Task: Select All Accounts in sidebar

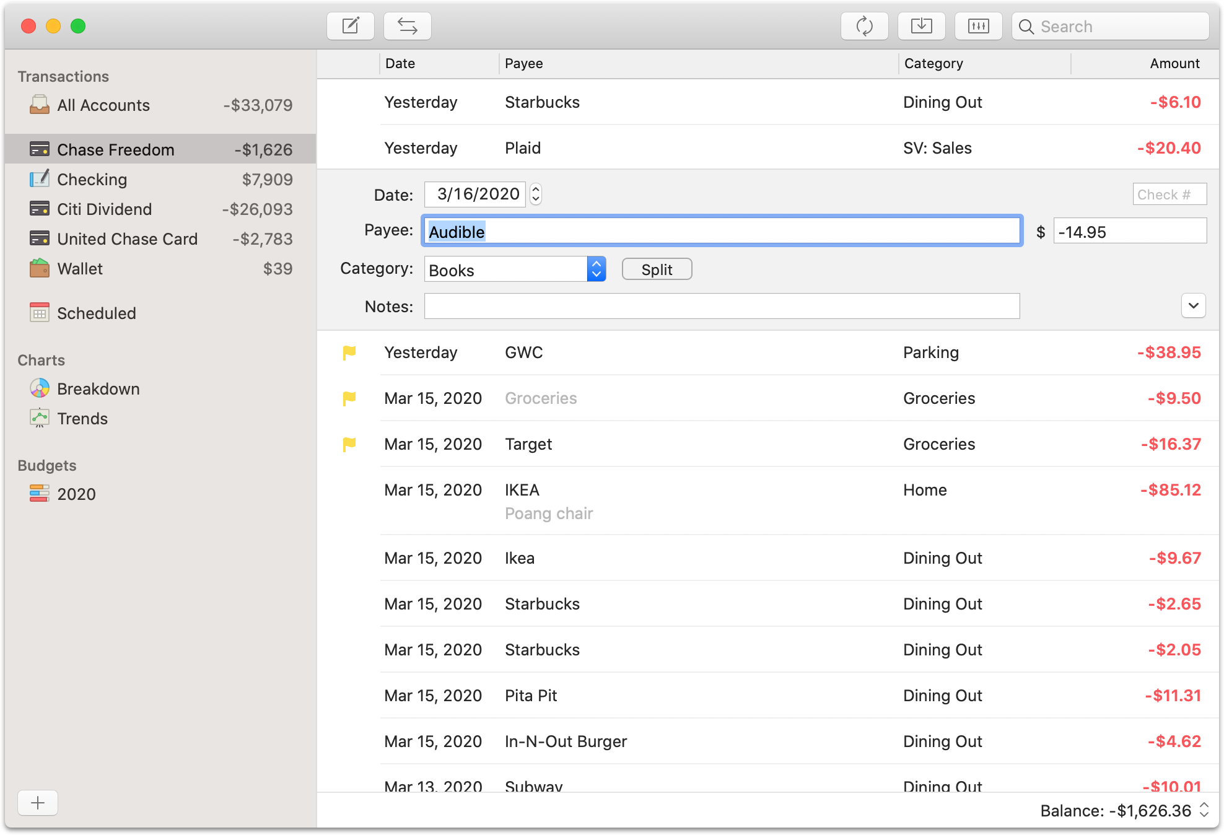Action: 160,105
